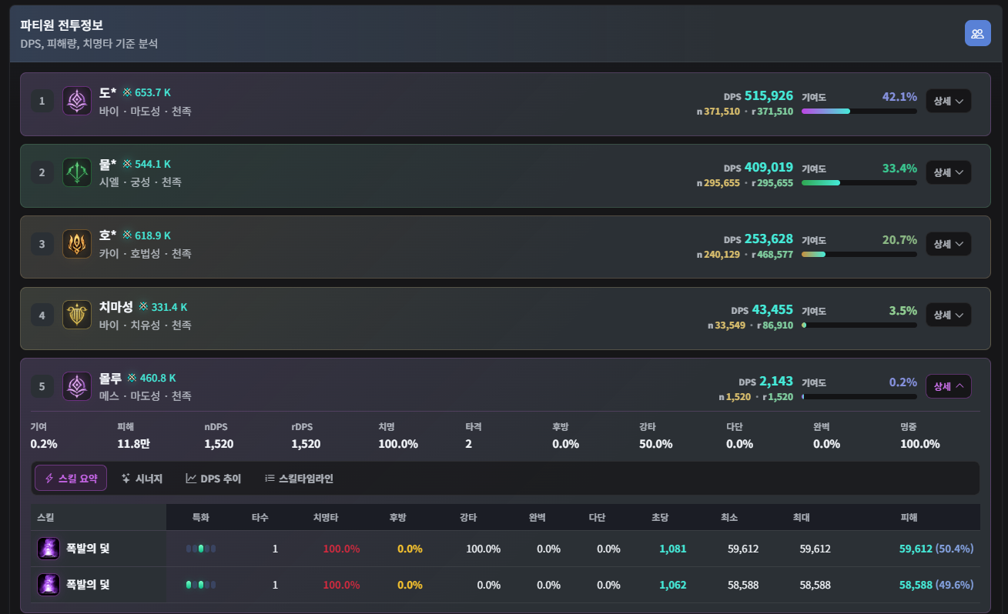Open the DPS 추이 tab
Image resolution: width=1008 pixels, height=614 pixels.
tap(213, 479)
